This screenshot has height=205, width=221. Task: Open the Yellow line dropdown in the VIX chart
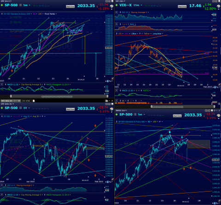click(151, 34)
